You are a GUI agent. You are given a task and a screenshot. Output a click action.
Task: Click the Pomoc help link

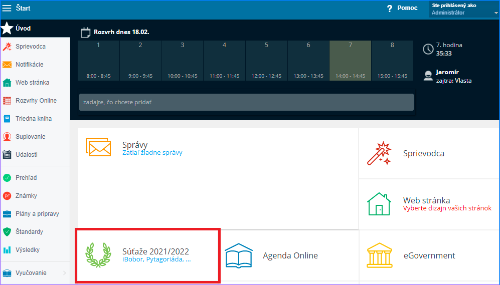(x=407, y=9)
